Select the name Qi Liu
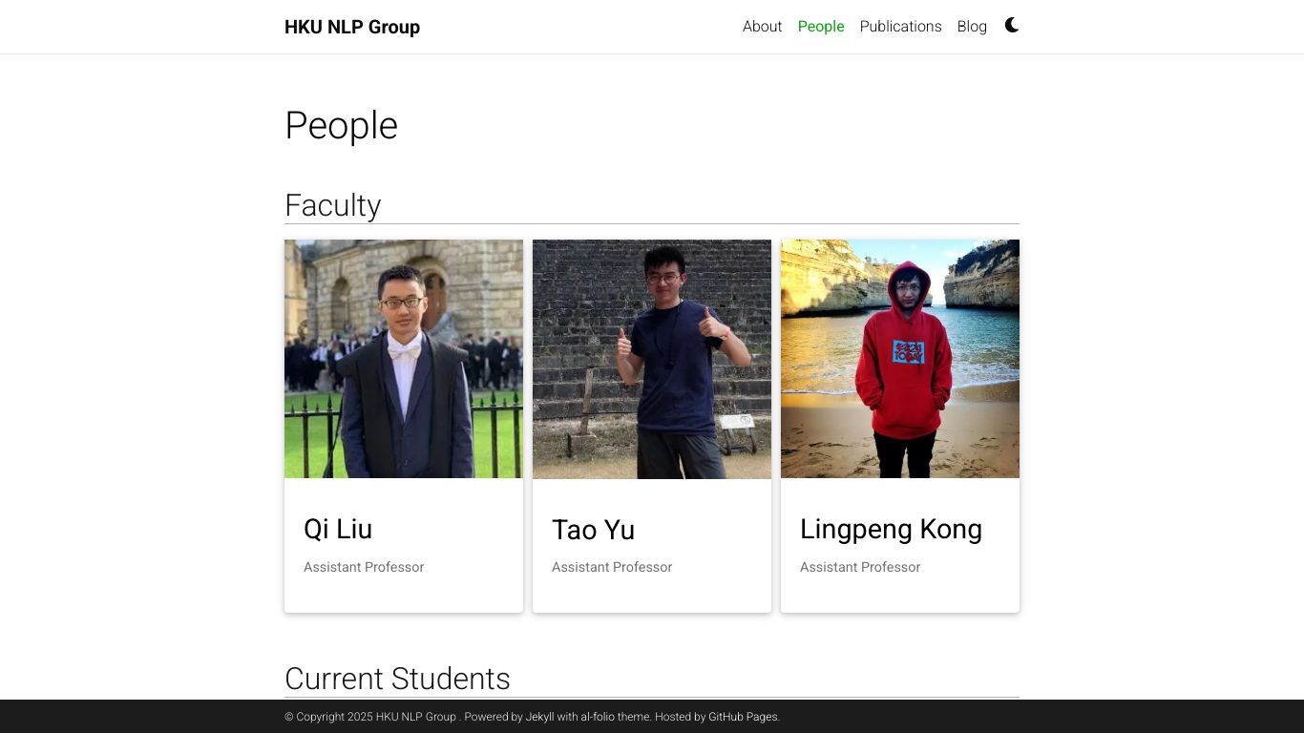 pos(338,529)
